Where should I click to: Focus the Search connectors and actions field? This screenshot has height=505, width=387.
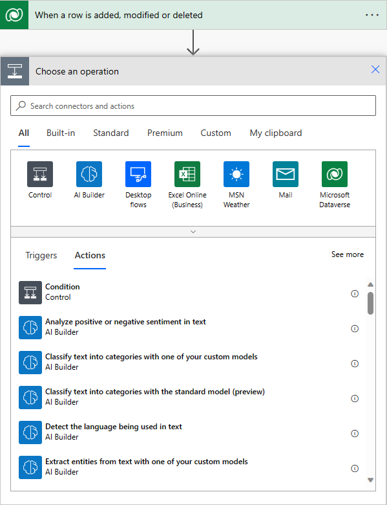click(193, 106)
